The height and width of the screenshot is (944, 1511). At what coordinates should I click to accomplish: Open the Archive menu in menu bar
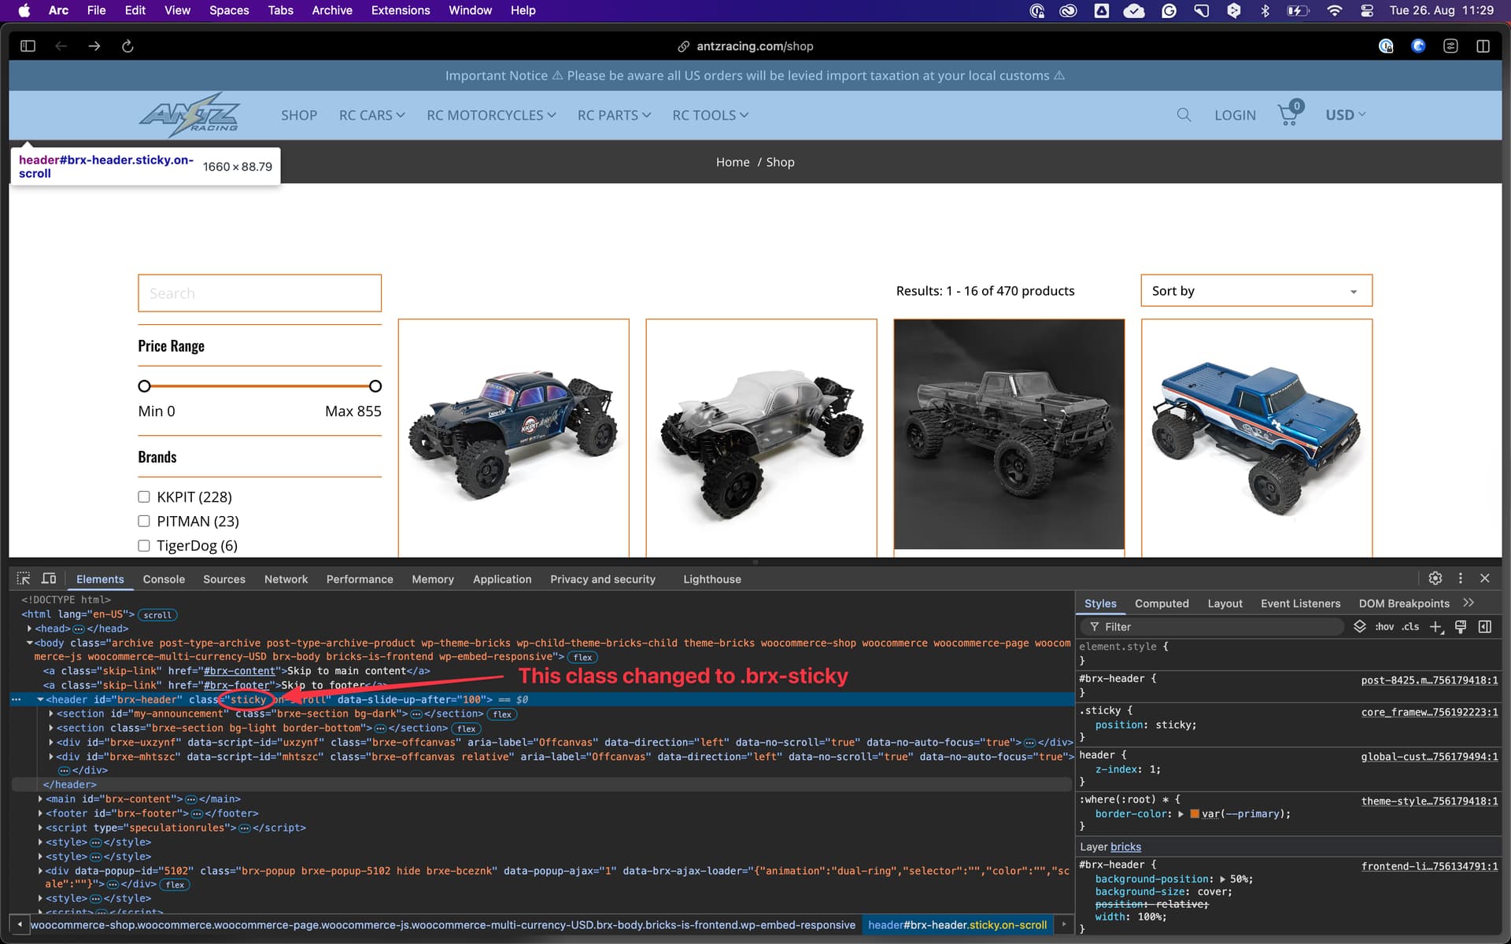point(332,10)
